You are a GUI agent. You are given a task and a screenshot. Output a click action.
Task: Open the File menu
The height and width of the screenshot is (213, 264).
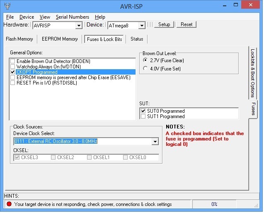pos(10,17)
